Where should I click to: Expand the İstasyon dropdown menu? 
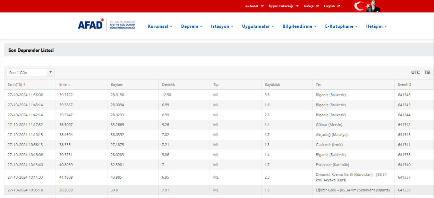[x=222, y=26]
